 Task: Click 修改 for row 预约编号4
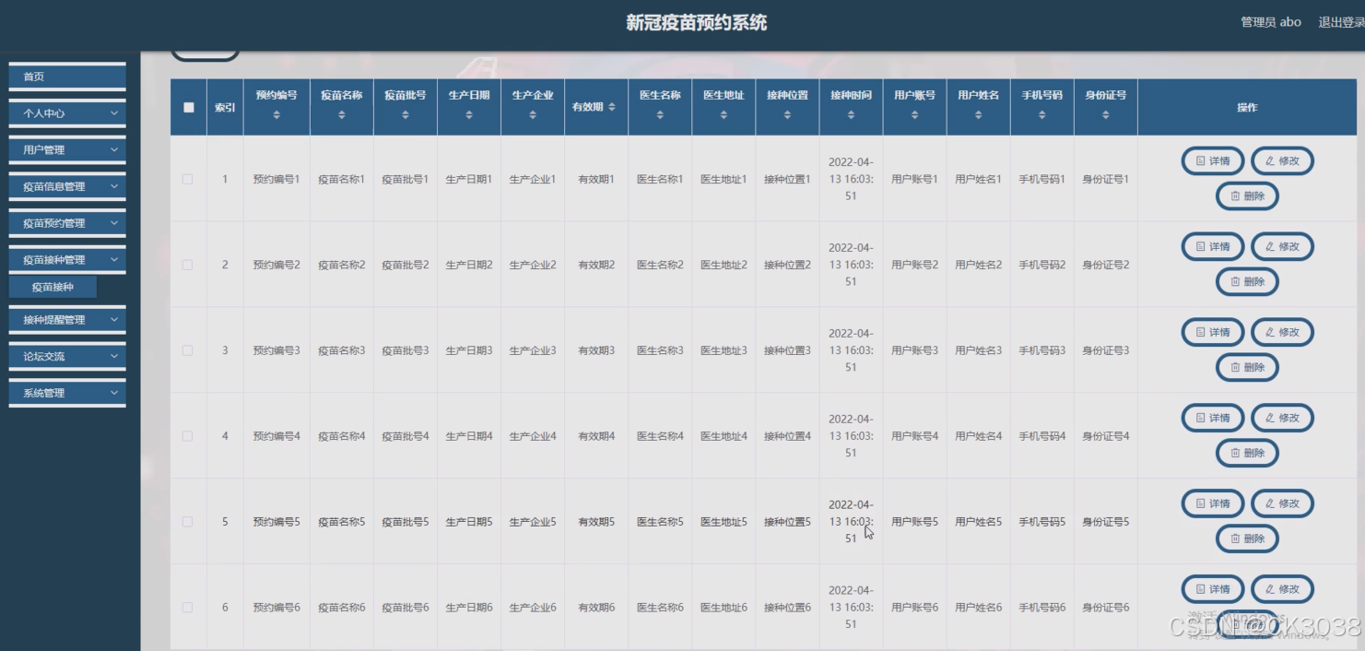(1282, 419)
